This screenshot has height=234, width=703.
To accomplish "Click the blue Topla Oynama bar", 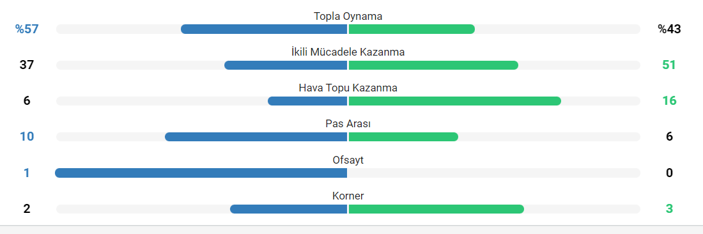I will (264, 29).
